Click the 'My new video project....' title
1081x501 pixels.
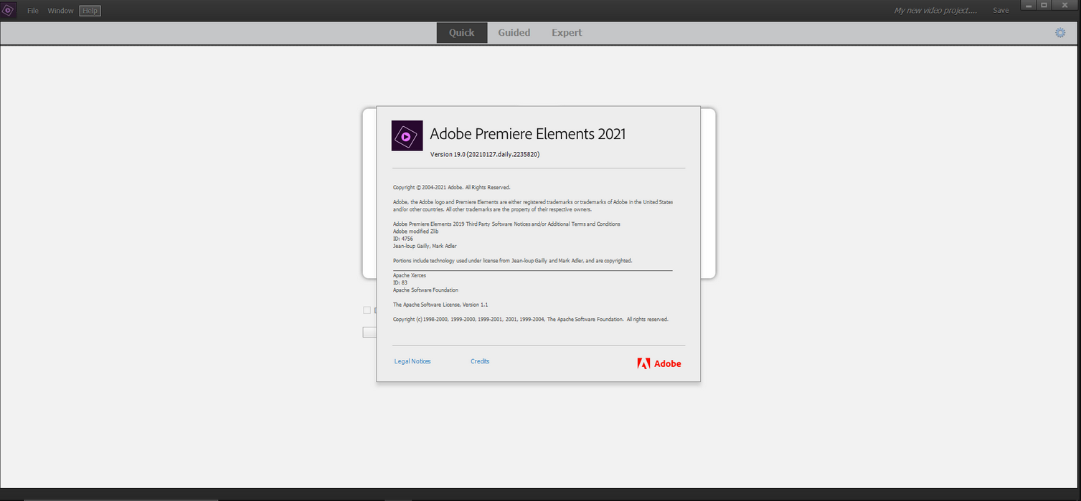pyautogui.click(x=935, y=10)
